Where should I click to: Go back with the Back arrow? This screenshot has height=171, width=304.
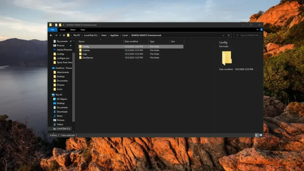(x=51, y=36)
